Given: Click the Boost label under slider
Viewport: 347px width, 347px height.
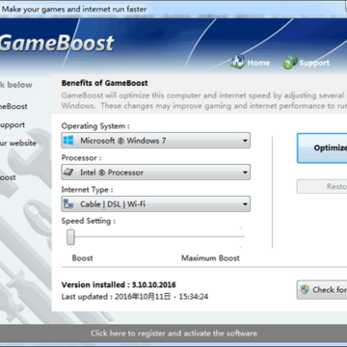Looking at the screenshot, I should pyautogui.click(x=82, y=258).
